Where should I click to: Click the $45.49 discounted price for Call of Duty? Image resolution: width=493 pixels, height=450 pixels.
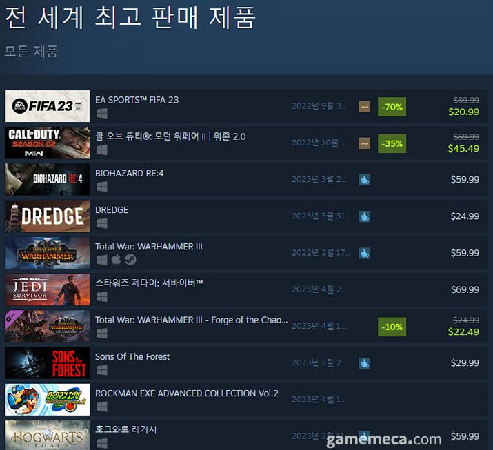[463, 148]
